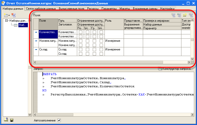Screen dimensions: 197x125
Task: Collapse the Наборы данных tree node
Action: click(7, 21)
